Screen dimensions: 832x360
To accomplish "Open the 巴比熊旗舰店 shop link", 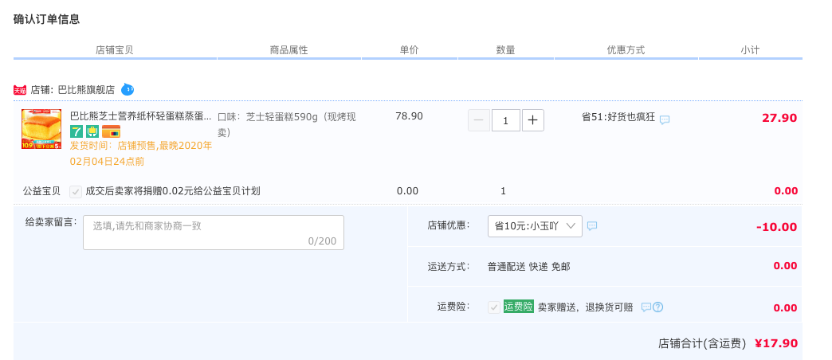I will 86,90.
